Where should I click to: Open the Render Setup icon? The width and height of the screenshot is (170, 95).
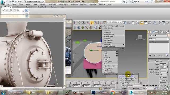coord(159,23)
